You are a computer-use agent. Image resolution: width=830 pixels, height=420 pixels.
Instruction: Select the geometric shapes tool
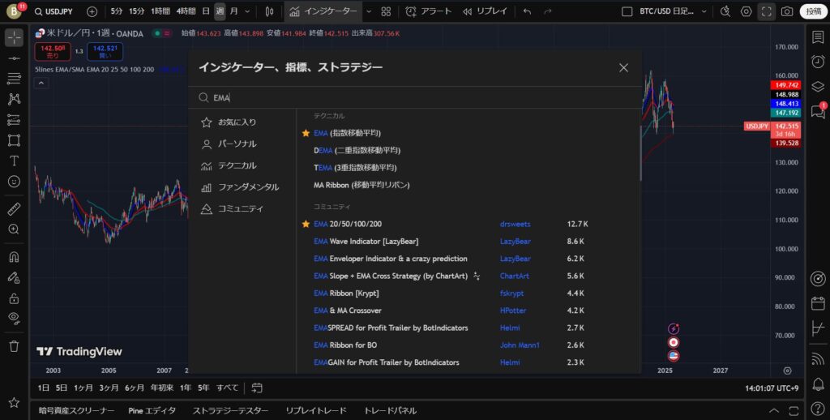pos(15,140)
